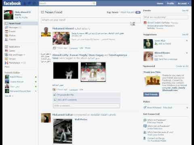Dismiss the first friend suggestion with the x
Screen dimensions: 194x145
(187, 40)
